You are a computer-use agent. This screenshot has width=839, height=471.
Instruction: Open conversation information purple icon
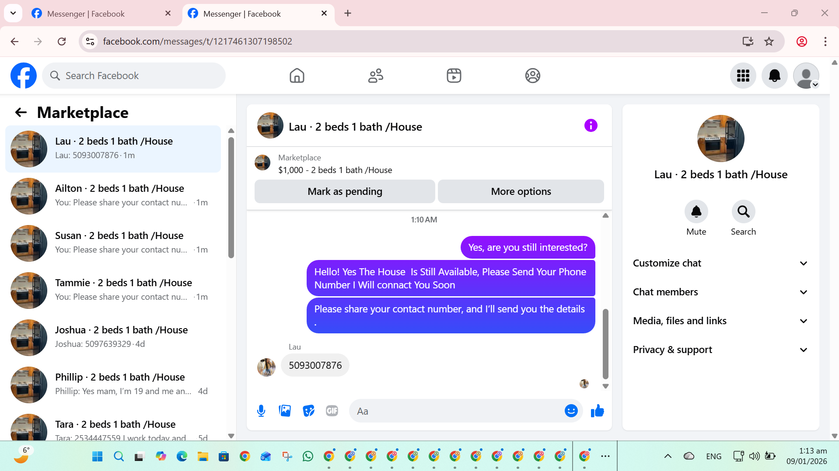point(591,126)
